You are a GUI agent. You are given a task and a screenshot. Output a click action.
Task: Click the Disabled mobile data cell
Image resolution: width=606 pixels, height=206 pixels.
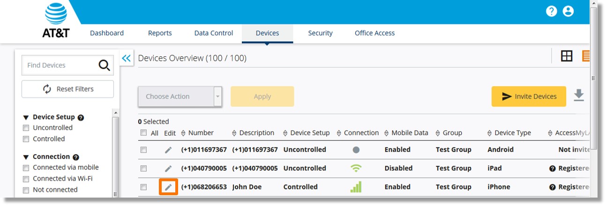click(398, 169)
